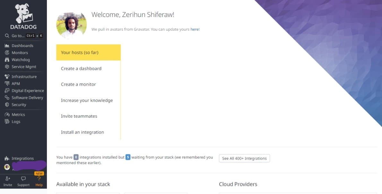The image size is (382, 194).
Task: Open the APM icon in sidebar
Action: 7,84
